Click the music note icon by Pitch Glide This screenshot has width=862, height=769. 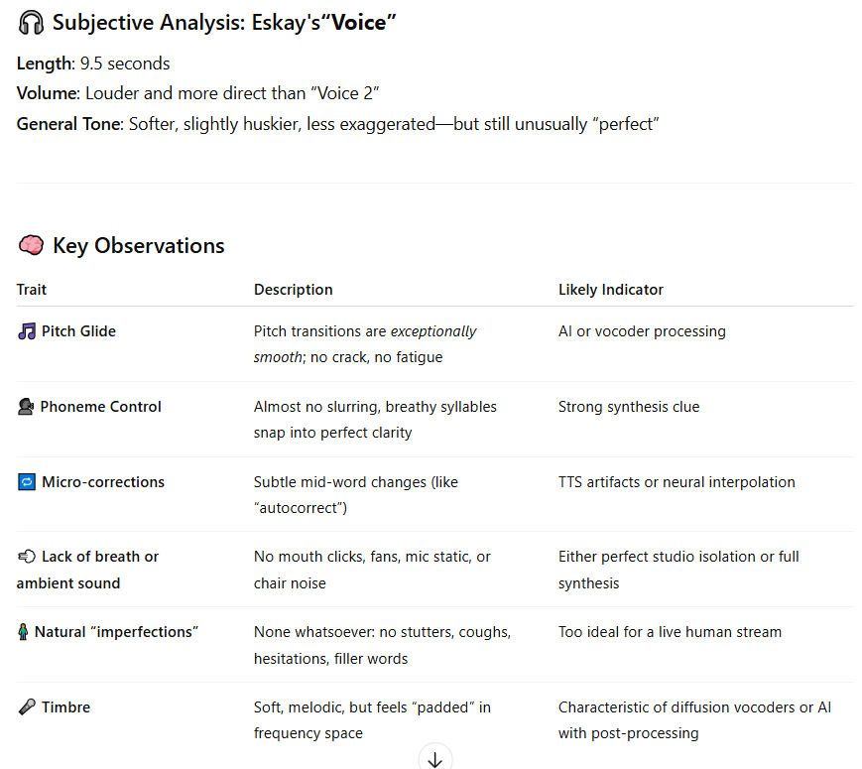(x=27, y=331)
